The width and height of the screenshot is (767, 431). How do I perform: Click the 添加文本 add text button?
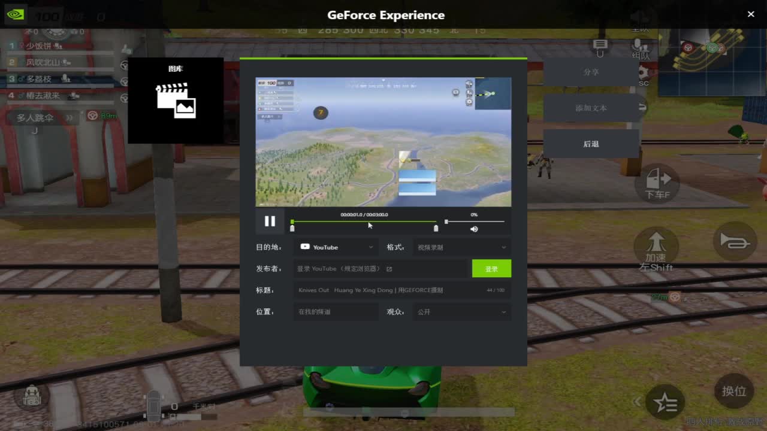(591, 108)
